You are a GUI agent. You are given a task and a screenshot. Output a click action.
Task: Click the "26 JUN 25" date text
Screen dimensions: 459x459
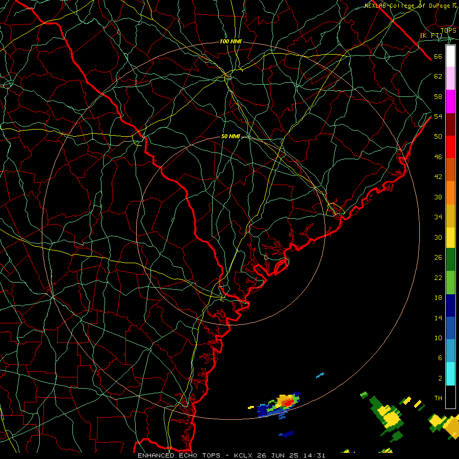(x=277, y=455)
